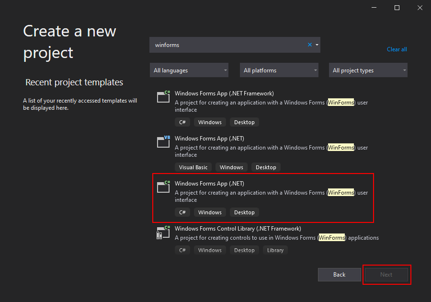The height and width of the screenshot is (302, 431).
Task: Open the search history dropdown arrow
Action: (317, 45)
